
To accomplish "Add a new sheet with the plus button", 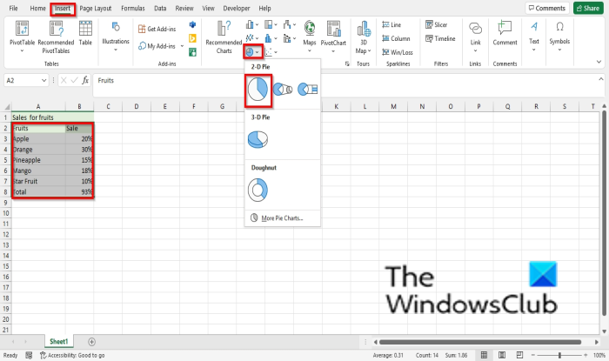I will click(91, 342).
